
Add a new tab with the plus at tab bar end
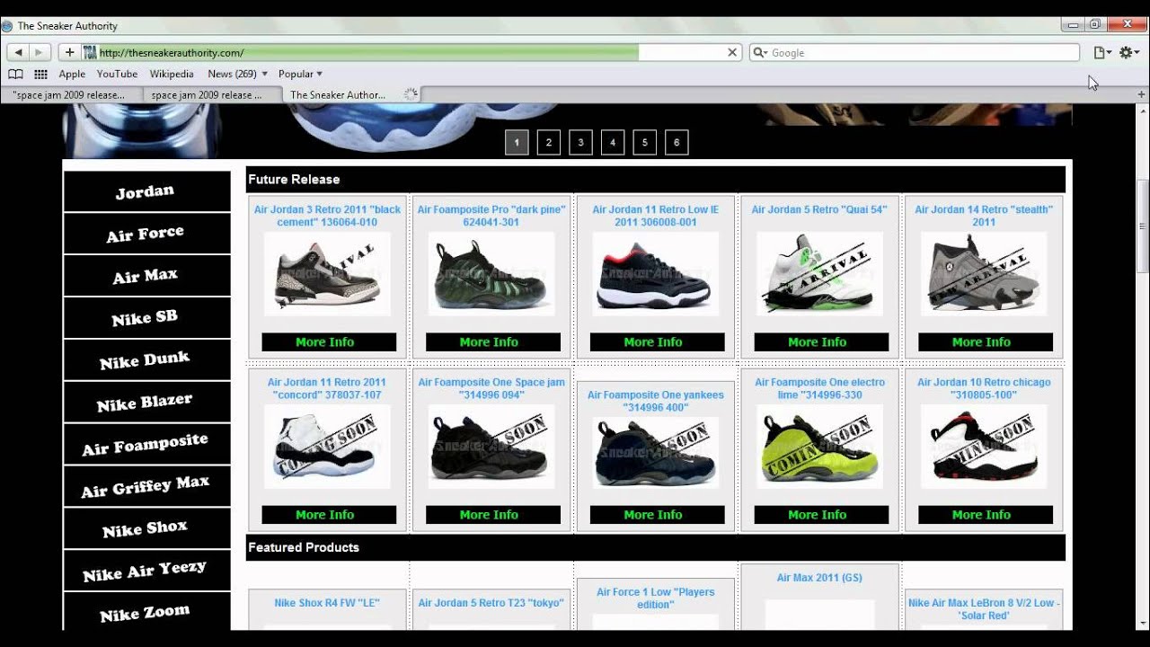coord(1142,94)
